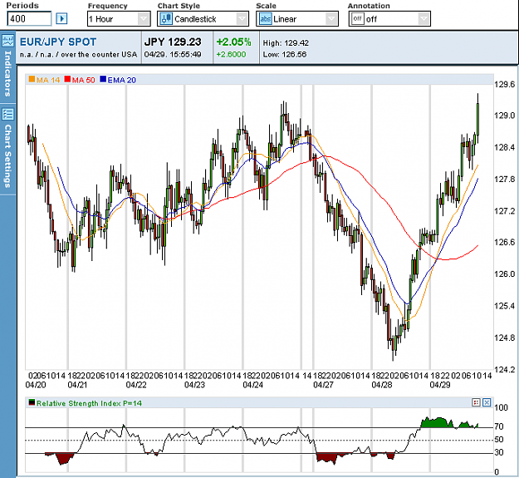Click the Low: 126.56 text
Viewport: 519px width, 478px height.
pos(285,54)
